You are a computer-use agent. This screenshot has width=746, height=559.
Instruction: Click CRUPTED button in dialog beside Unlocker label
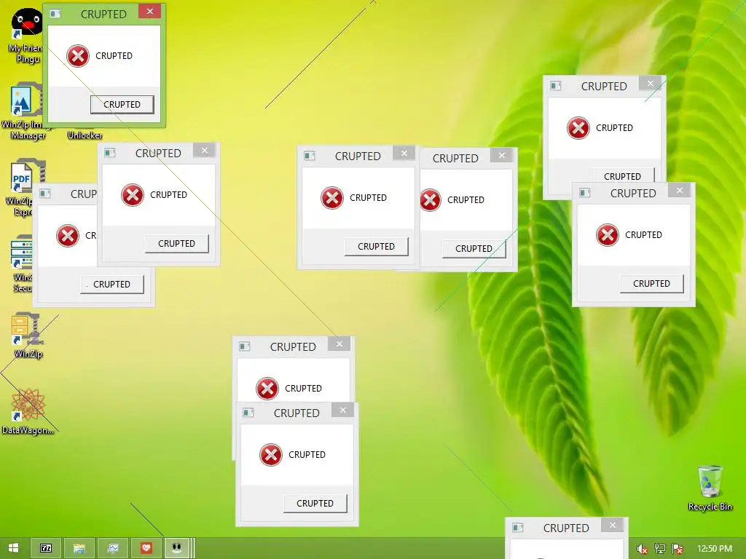(176, 243)
